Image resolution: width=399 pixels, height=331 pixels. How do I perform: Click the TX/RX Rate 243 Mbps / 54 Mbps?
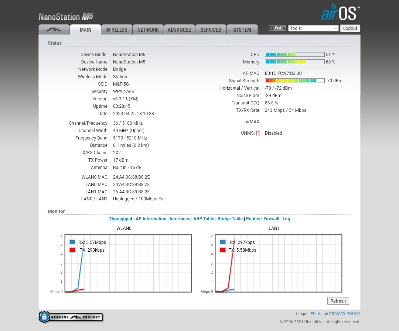pos(286,110)
